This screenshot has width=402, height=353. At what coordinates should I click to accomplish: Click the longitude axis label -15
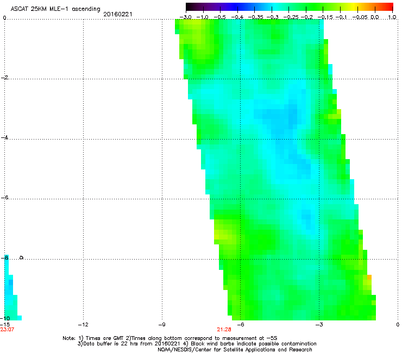(x=5, y=325)
